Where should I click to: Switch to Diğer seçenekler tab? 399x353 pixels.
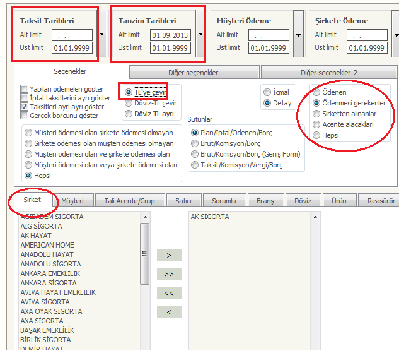[194, 72]
